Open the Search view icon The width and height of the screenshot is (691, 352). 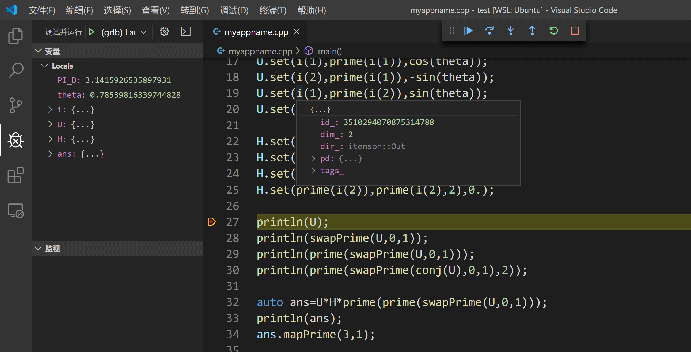click(x=16, y=71)
